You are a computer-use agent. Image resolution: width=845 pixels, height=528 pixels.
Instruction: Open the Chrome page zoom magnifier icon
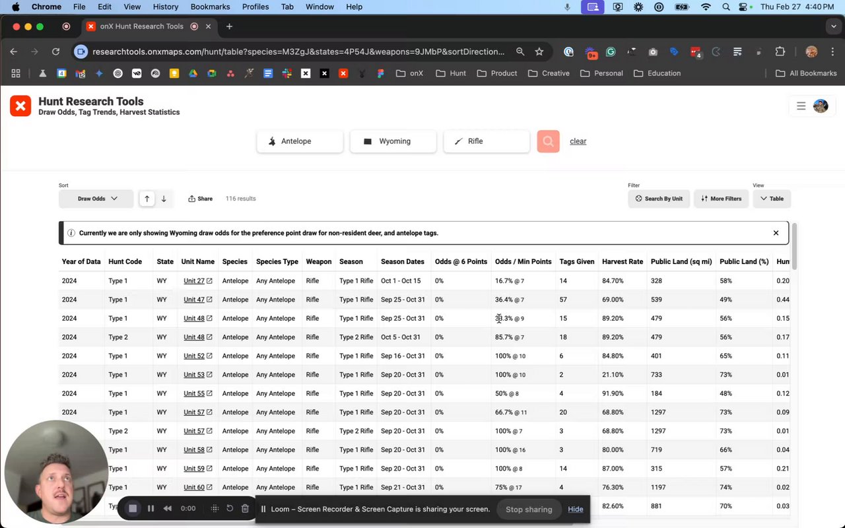point(520,51)
